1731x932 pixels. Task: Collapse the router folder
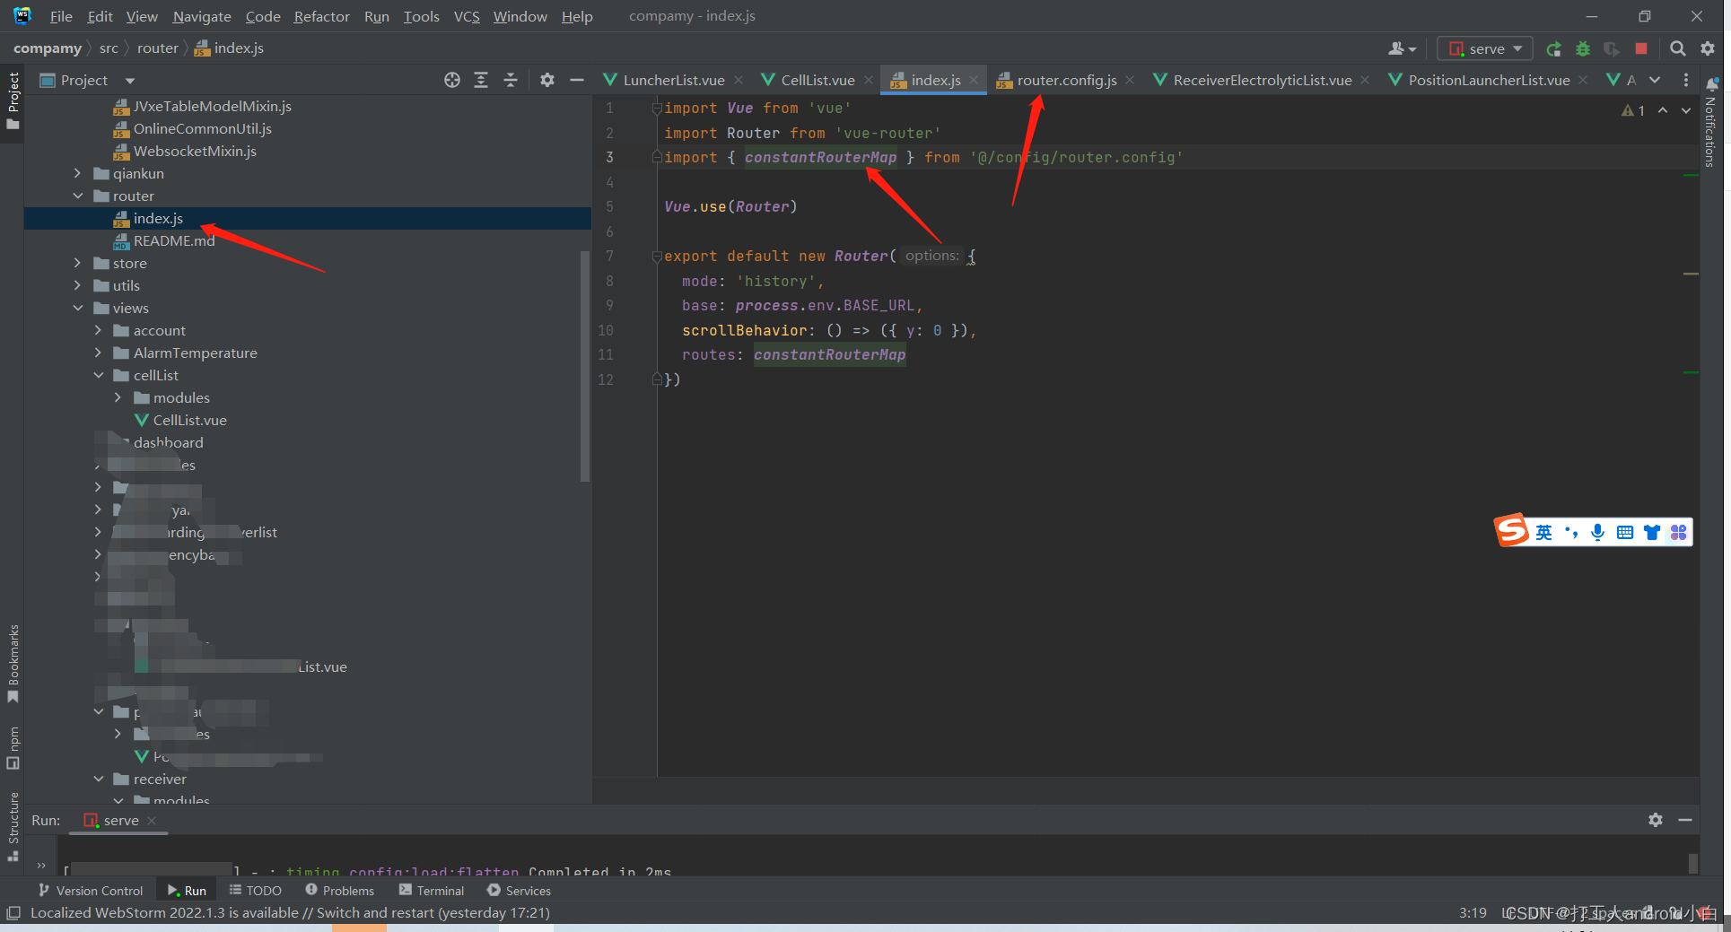click(x=77, y=196)
